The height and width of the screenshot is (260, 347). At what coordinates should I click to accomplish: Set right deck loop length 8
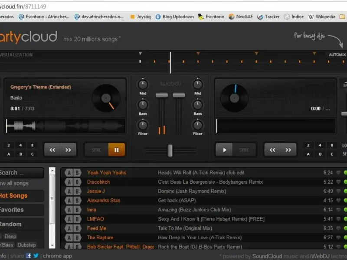click(332, 145)
